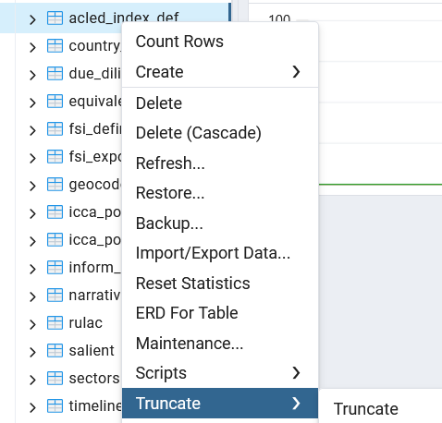This screenshot has width=442, height=423.
Task: Expand the acled_index_def table node
Action: coord(32,19)
